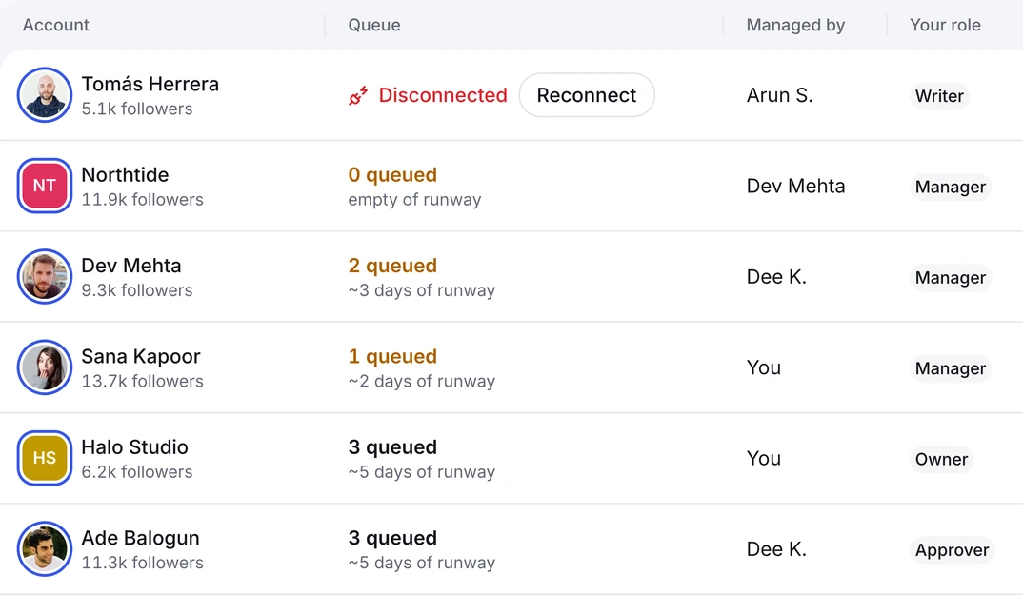The image size is (1023, 595).
Task: Click 5.1k followers text
Action: (137, 109)
